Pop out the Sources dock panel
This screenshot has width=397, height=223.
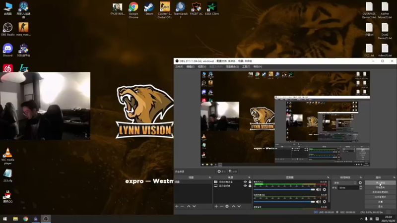249,177
